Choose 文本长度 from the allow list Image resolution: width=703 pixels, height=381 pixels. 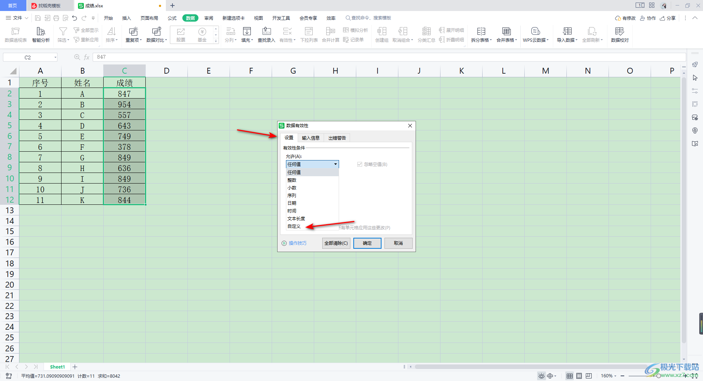(x=312, y=218)
